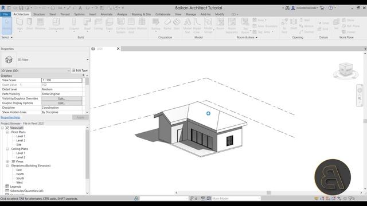This screenshot has height=206, width=367.
Task: Open the File tab
Action: [x=5, y=14]
